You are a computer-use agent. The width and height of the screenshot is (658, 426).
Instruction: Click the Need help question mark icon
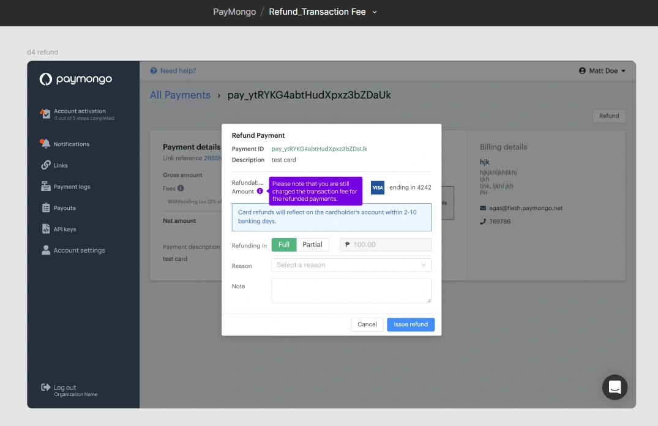click(x=154, y=70)
